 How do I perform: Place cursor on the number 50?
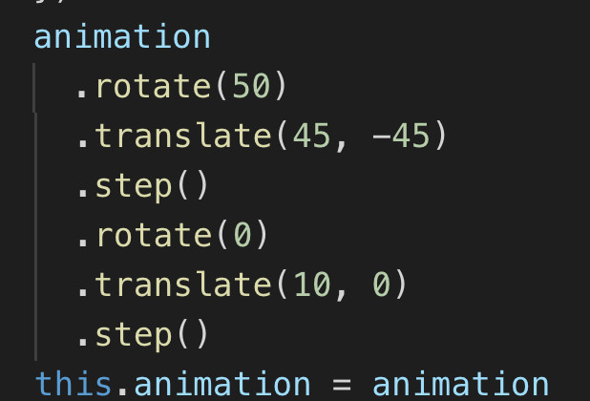[x=252, y=87]
